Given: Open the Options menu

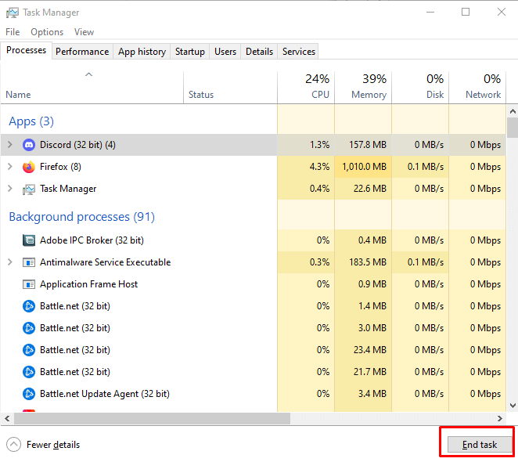Looking at the screenshot, I should pyautogui.click(x=47, y=32).
